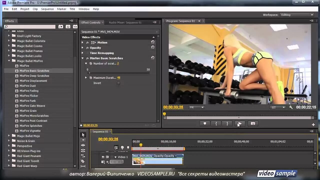Expand the Red Giant Warp folder
320x180 pixels.
point(9,166)
